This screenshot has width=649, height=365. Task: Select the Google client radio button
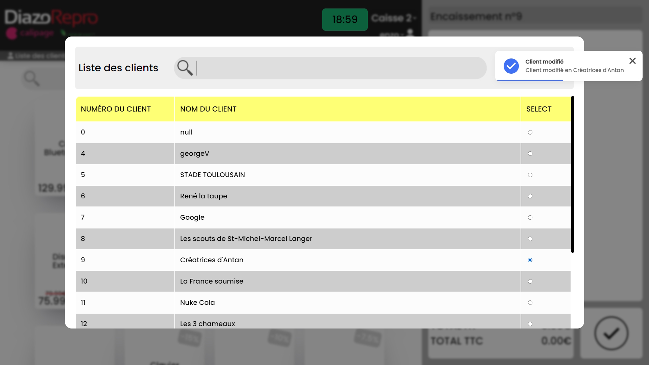point(530,218)
